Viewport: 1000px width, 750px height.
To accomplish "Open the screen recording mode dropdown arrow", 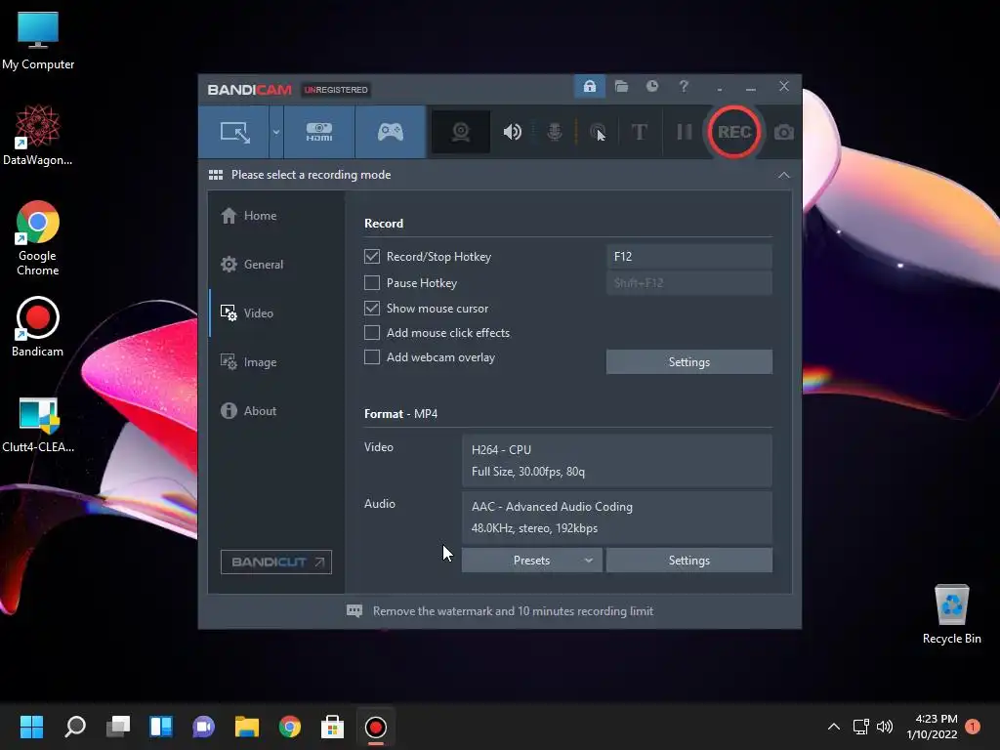I will (x=276, y=132).
